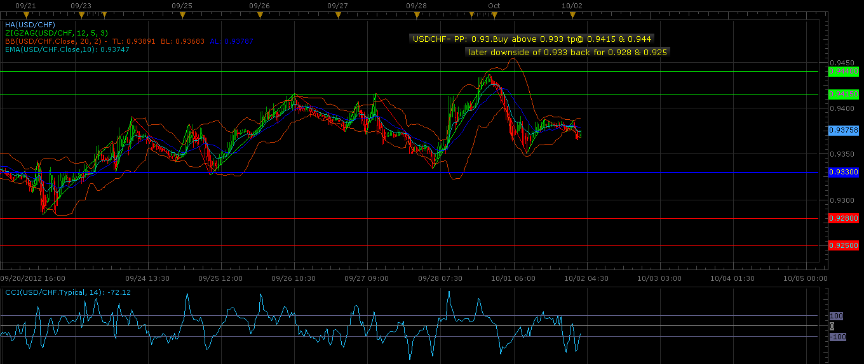Click the 0.9300 price axis label

(842, 200)
